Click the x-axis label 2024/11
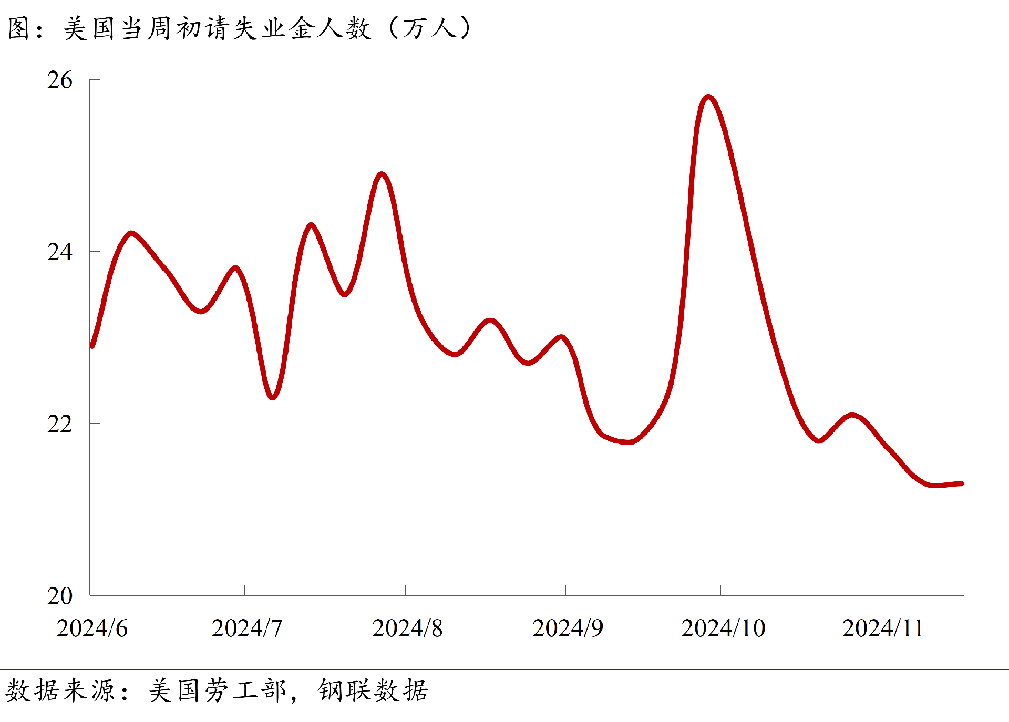The height and width of the screenshot is (722, 1009). [x=883, y=628]
